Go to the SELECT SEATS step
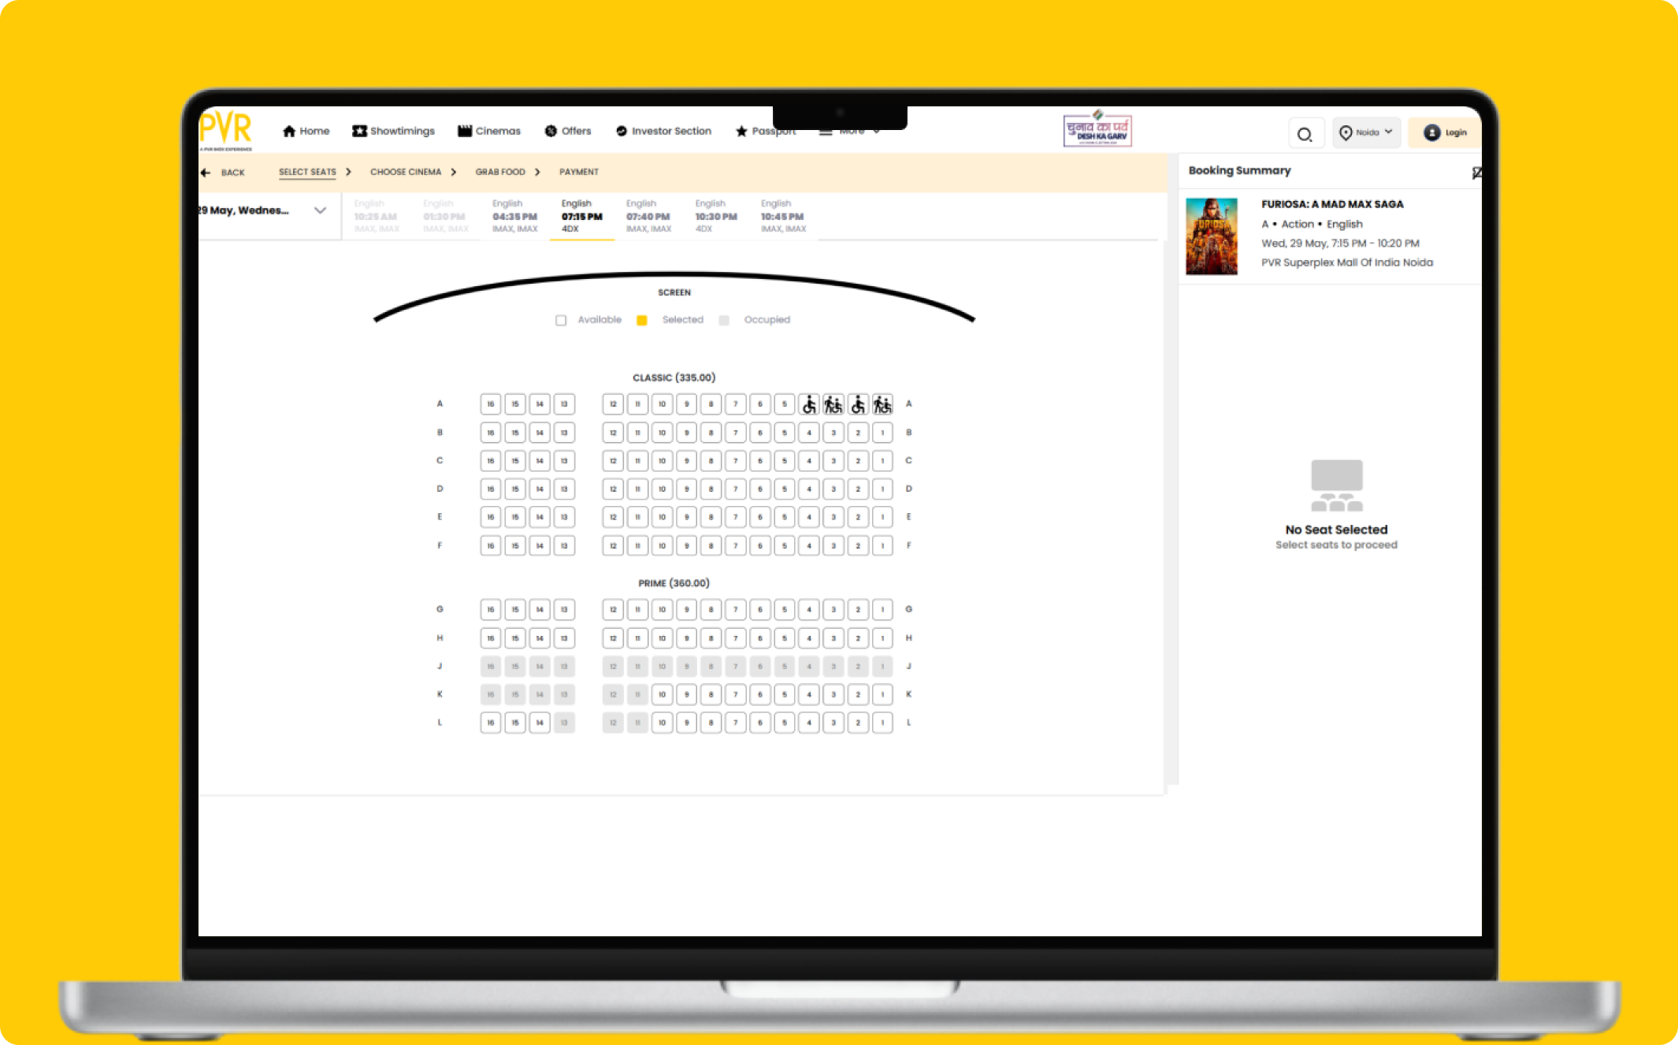1678x1045 pixels. 307,172
